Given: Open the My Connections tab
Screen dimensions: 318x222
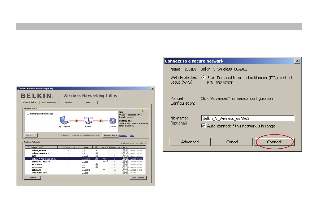Looking at the screenshot, I should click(49, 103).
